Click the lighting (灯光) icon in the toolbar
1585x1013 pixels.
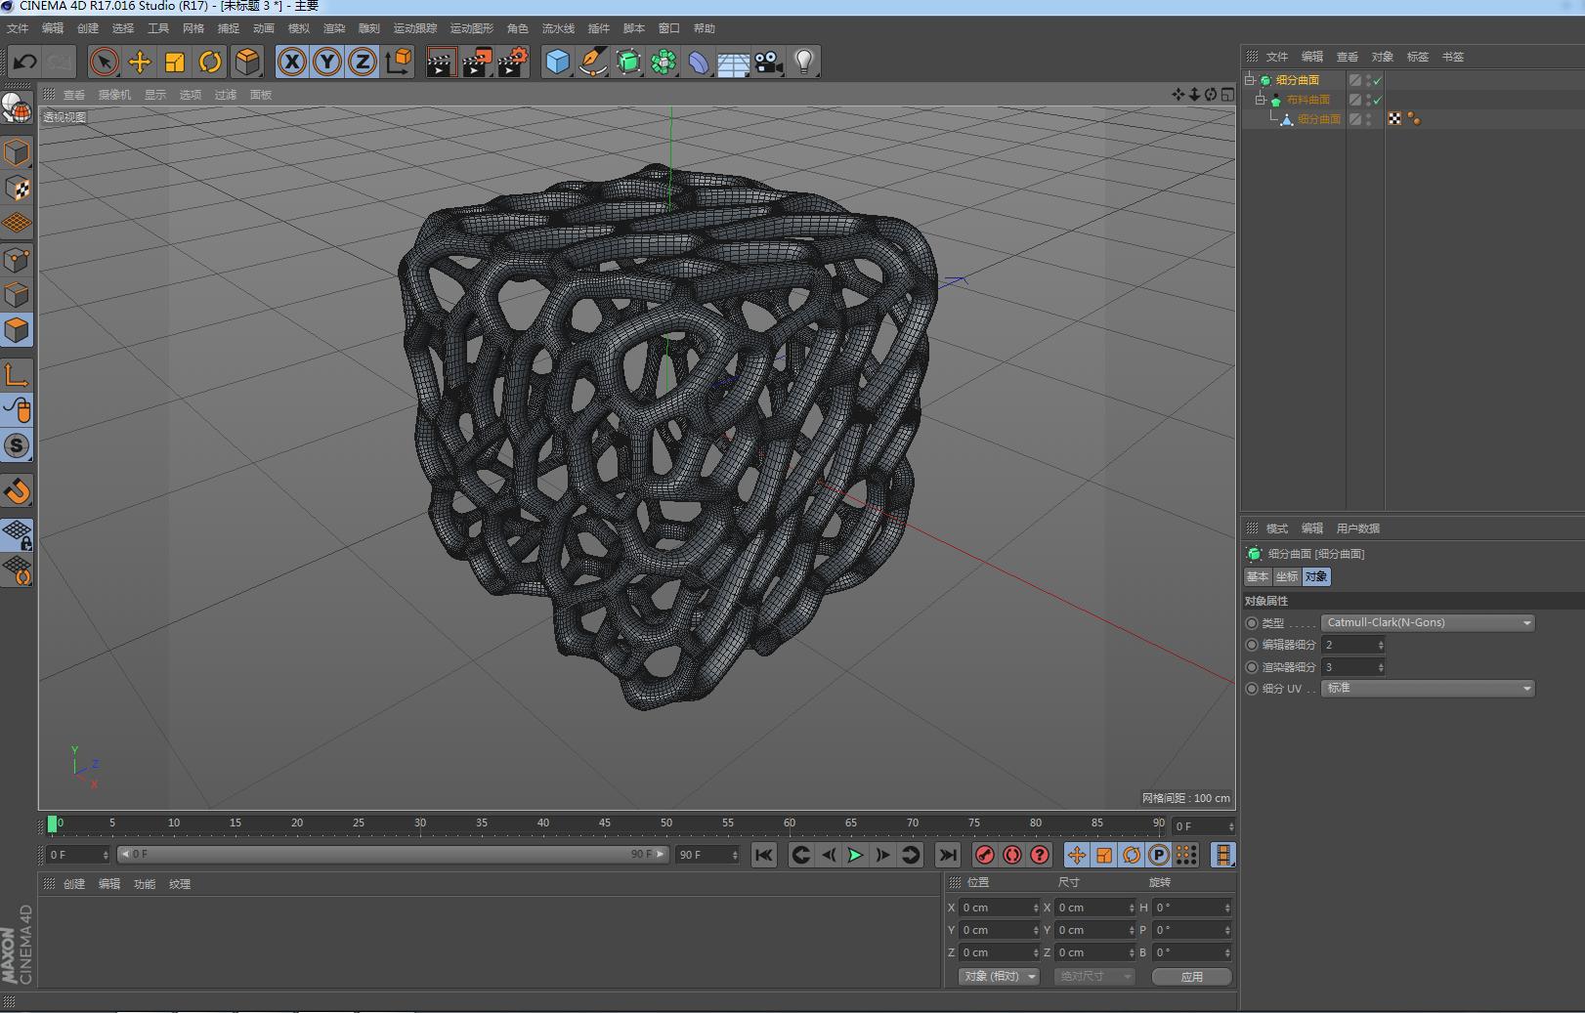(x=803, y=62)
